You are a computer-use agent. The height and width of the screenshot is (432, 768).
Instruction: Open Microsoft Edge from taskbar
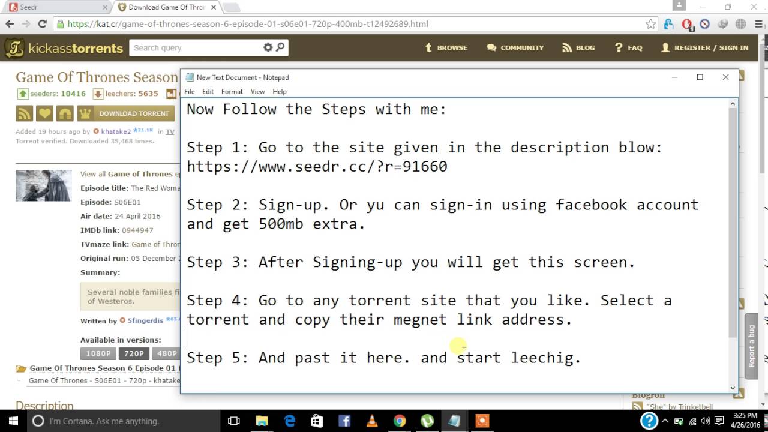point(290,421)
